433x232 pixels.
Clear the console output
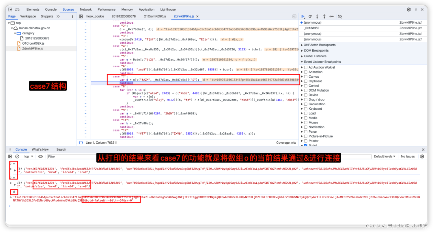17,156
